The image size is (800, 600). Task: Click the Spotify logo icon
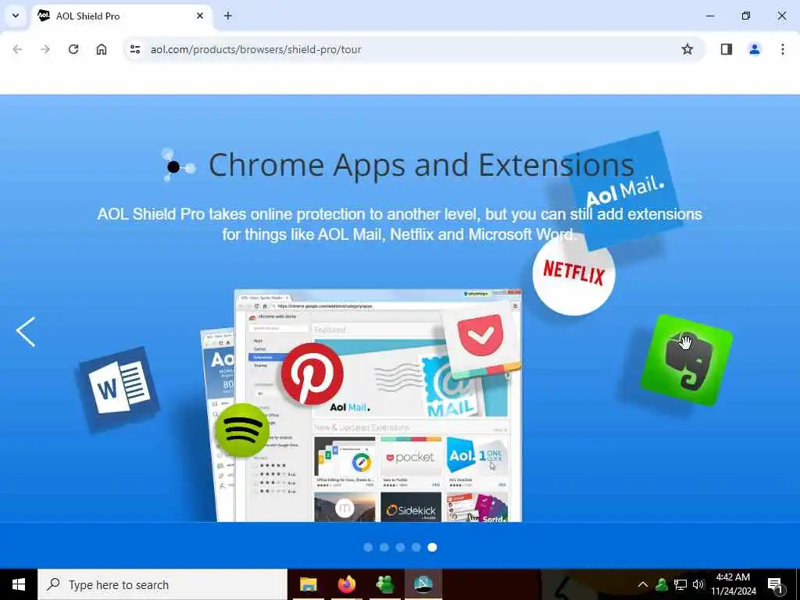coord(242,430)
